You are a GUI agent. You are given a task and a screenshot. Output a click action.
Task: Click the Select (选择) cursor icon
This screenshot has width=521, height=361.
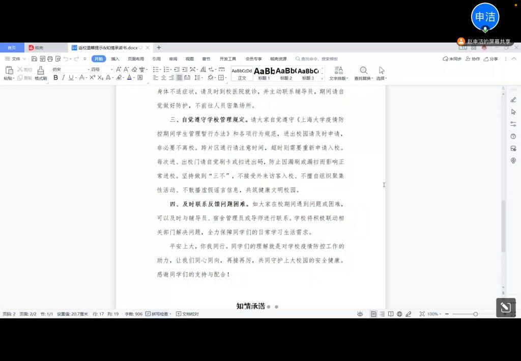(x=382, y=71)
